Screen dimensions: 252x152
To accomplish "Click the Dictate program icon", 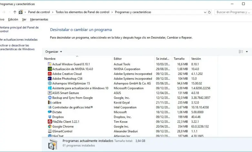I will point(50,112).
